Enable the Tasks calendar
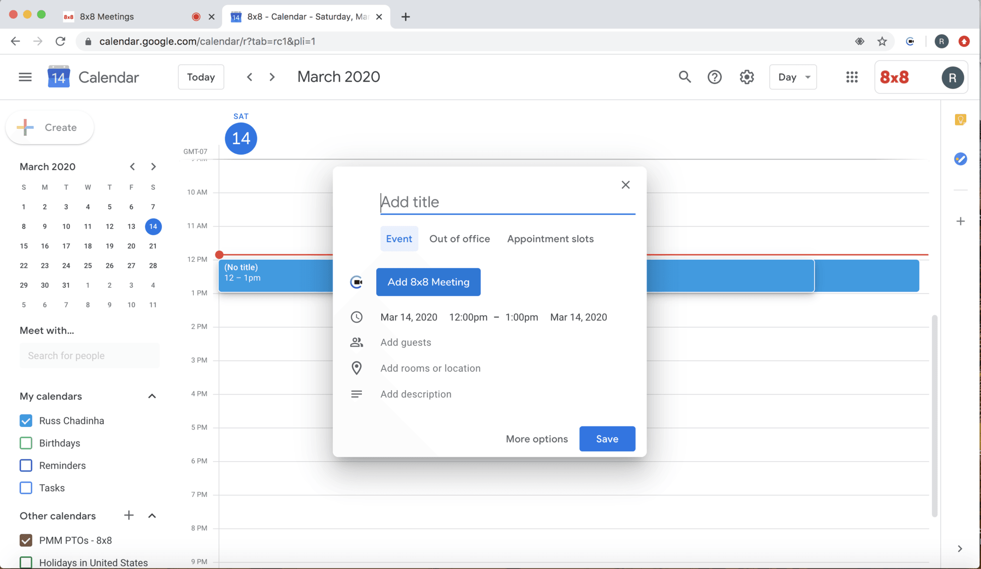The width and height of the screenshot is (981, 569). pos(26,488)
